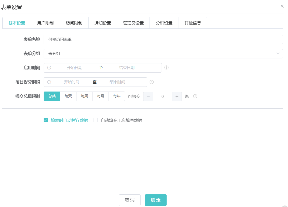The image size is (288, 207).
Task: Open the info tooltip beside 启用时间
Action: pos(166,68)
